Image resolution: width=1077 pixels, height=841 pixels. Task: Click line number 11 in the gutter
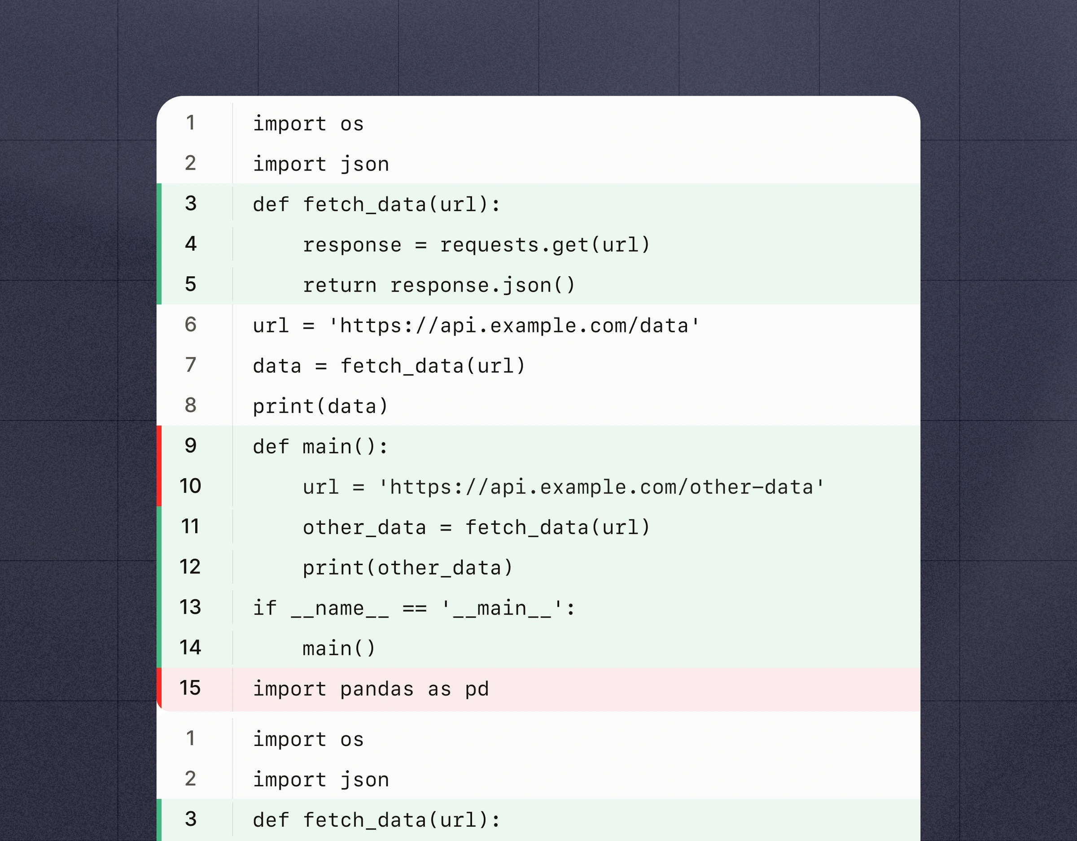tap(190, 527)
